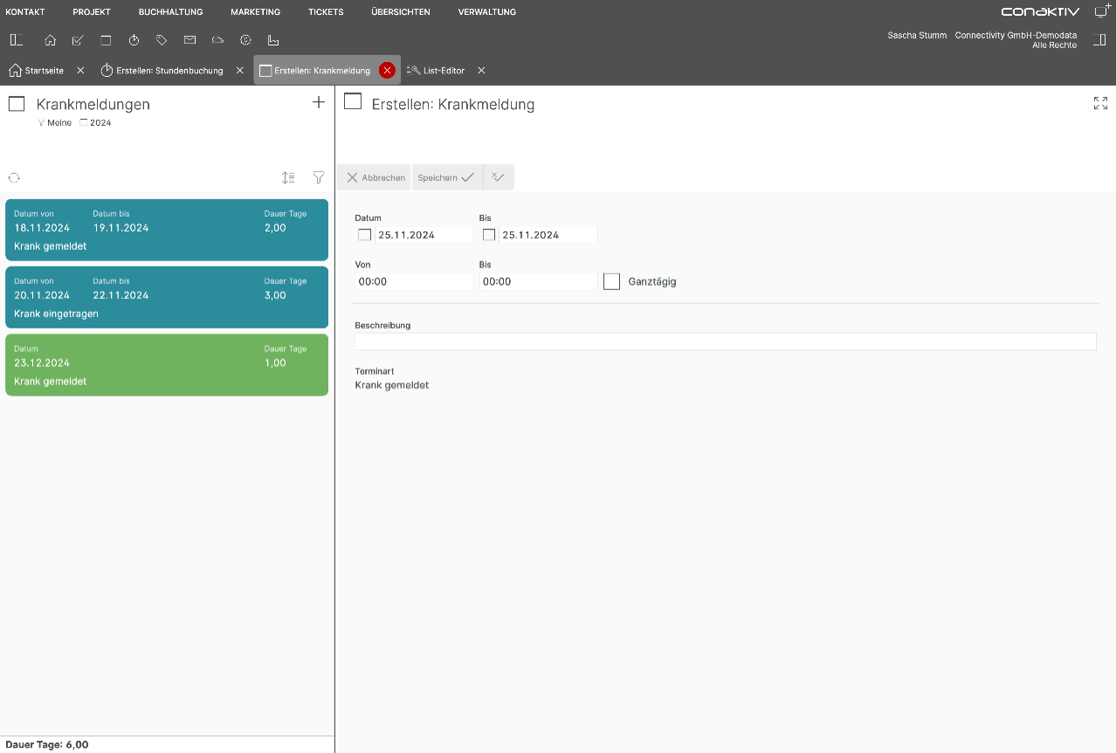The height and width of the screenshot is (753, 1116).
Task: Open the time tracking stopwatch icon
Action: click(x=134, y=40)
